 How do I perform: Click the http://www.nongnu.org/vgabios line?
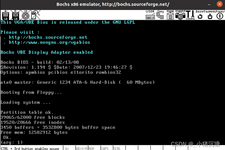coord(49,43)
